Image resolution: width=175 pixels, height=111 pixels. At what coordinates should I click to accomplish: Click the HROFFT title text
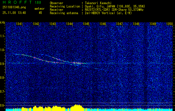[x=17, y=2]
